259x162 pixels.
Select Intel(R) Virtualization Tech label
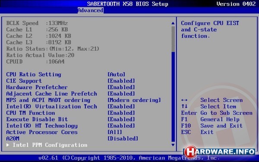[51, 106]
